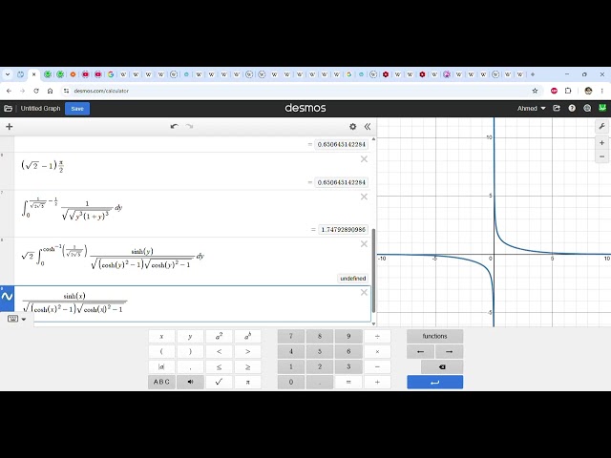Screen dimensions: 611x458
Task: Delete the undefined cosh integral expression
Action: coord(364,244)
